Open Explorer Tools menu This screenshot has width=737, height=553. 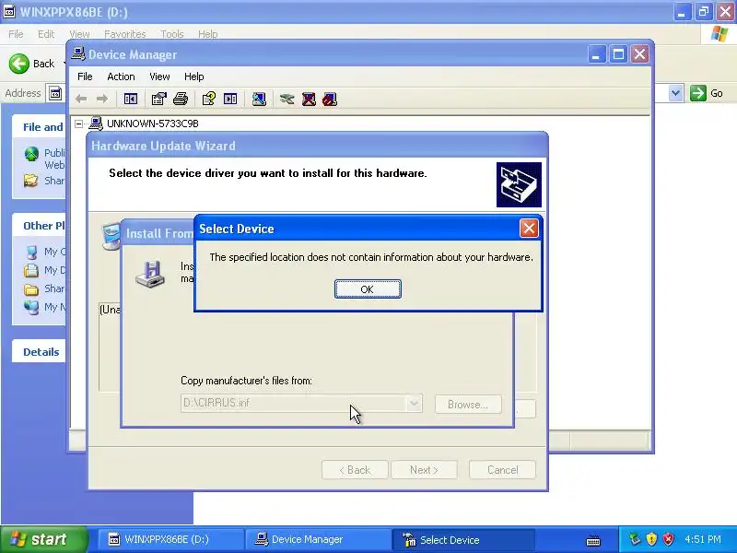coord(172,34)
